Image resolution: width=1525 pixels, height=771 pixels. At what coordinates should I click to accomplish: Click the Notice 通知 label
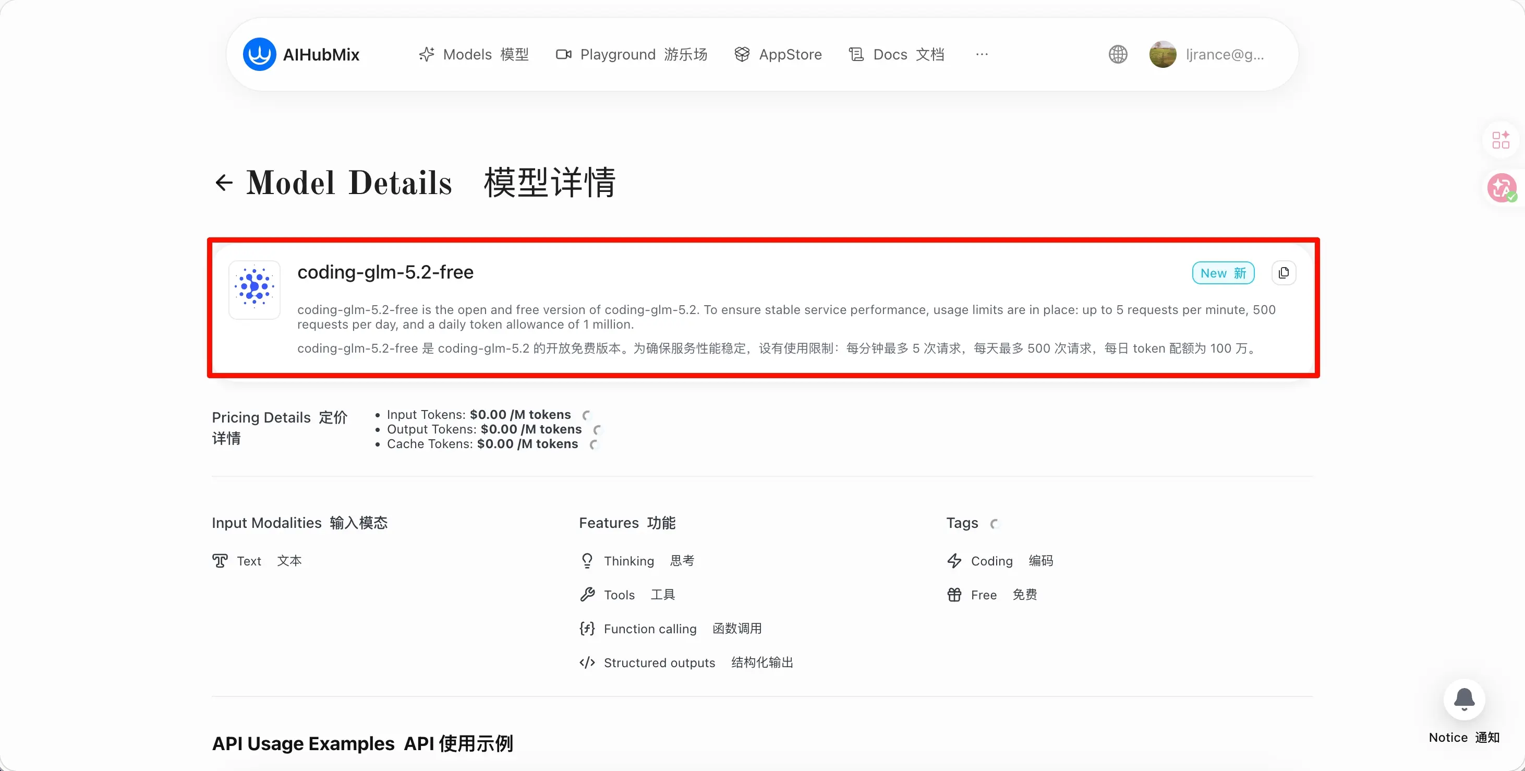[x=1464, y=737]
